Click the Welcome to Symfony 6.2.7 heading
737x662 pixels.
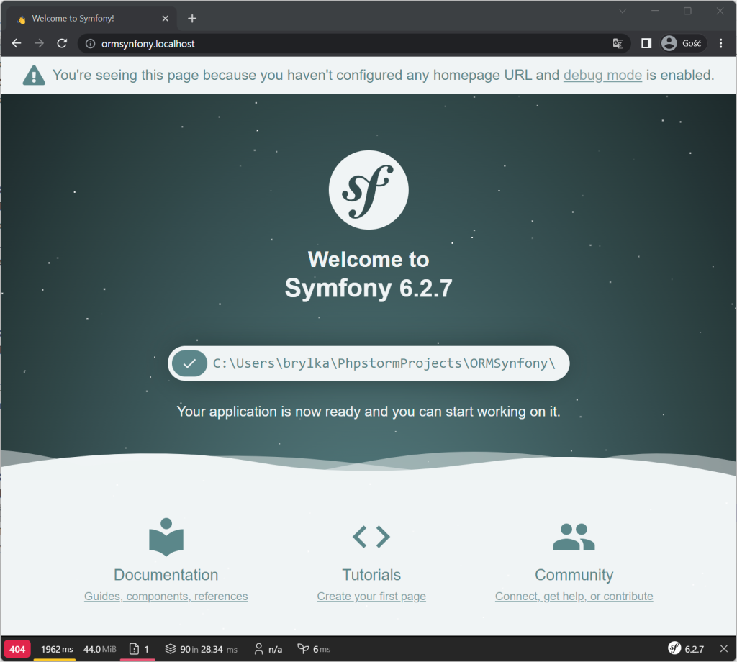click(368, 274)
